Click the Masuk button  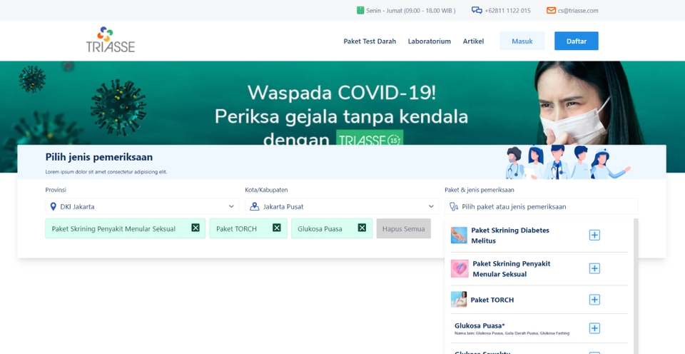(522, 41)
